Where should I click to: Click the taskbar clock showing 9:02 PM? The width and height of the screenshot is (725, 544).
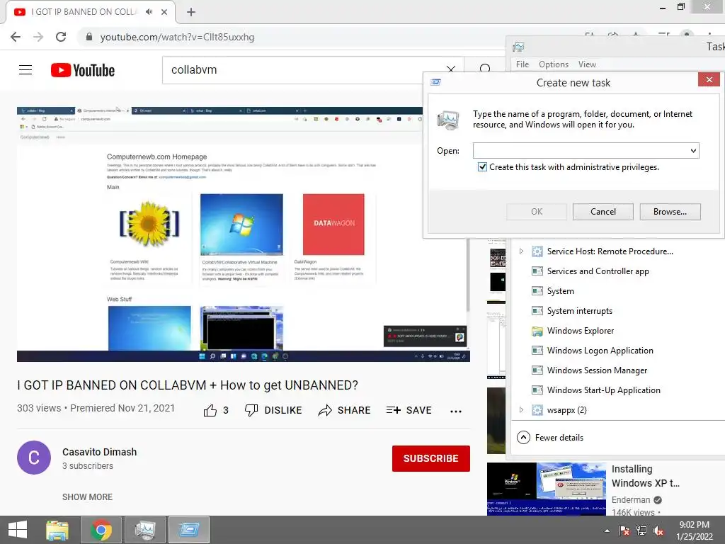click(694, 531)
